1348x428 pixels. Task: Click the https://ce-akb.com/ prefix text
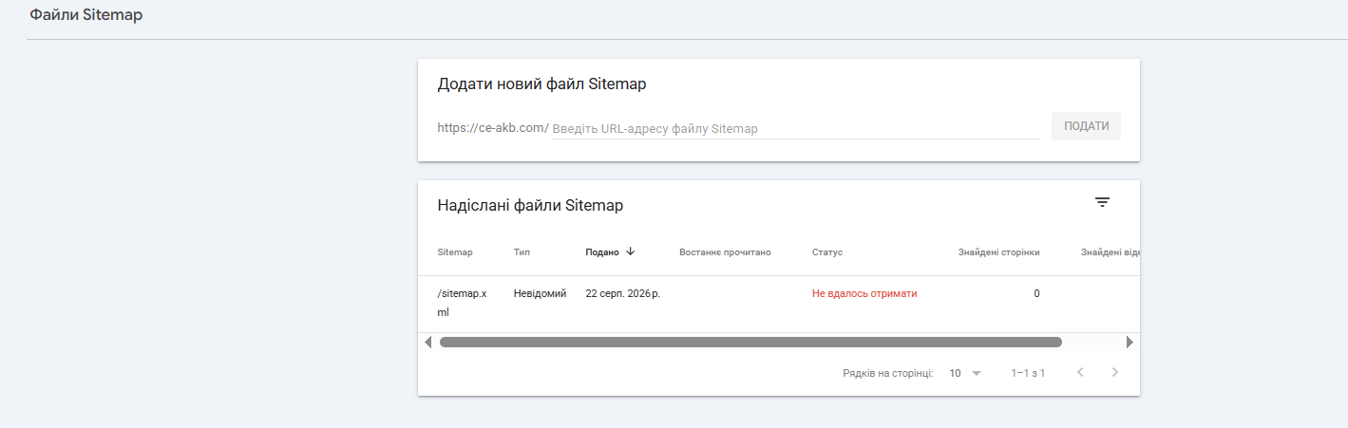[493, 127]
